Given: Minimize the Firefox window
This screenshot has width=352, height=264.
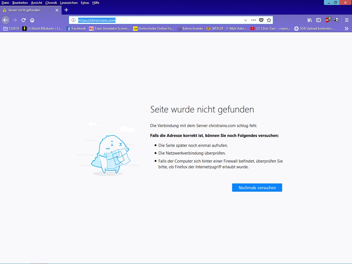Looking at the screenshot, I should coord(329,3).
